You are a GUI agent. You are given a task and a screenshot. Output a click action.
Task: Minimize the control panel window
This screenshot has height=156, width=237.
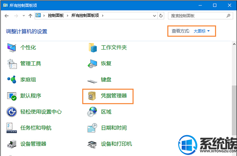coord(200,6)
